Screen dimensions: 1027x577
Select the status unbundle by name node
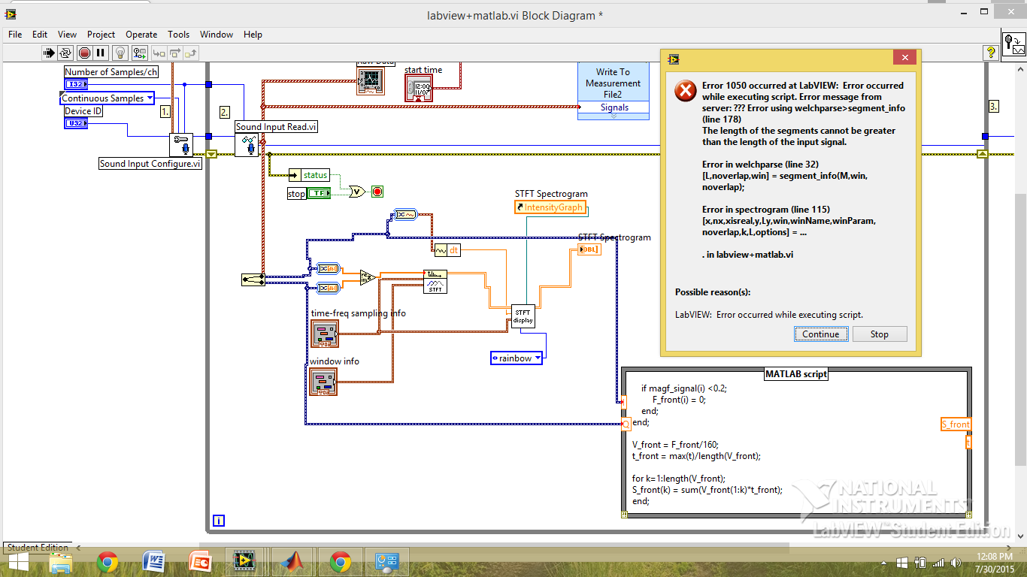pos(309,175)
